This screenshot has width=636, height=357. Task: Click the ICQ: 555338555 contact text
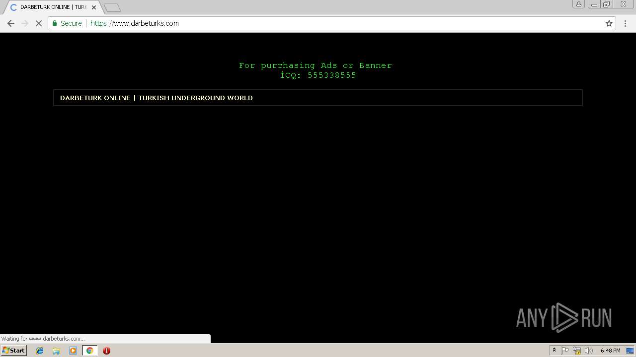coord(318,75)
